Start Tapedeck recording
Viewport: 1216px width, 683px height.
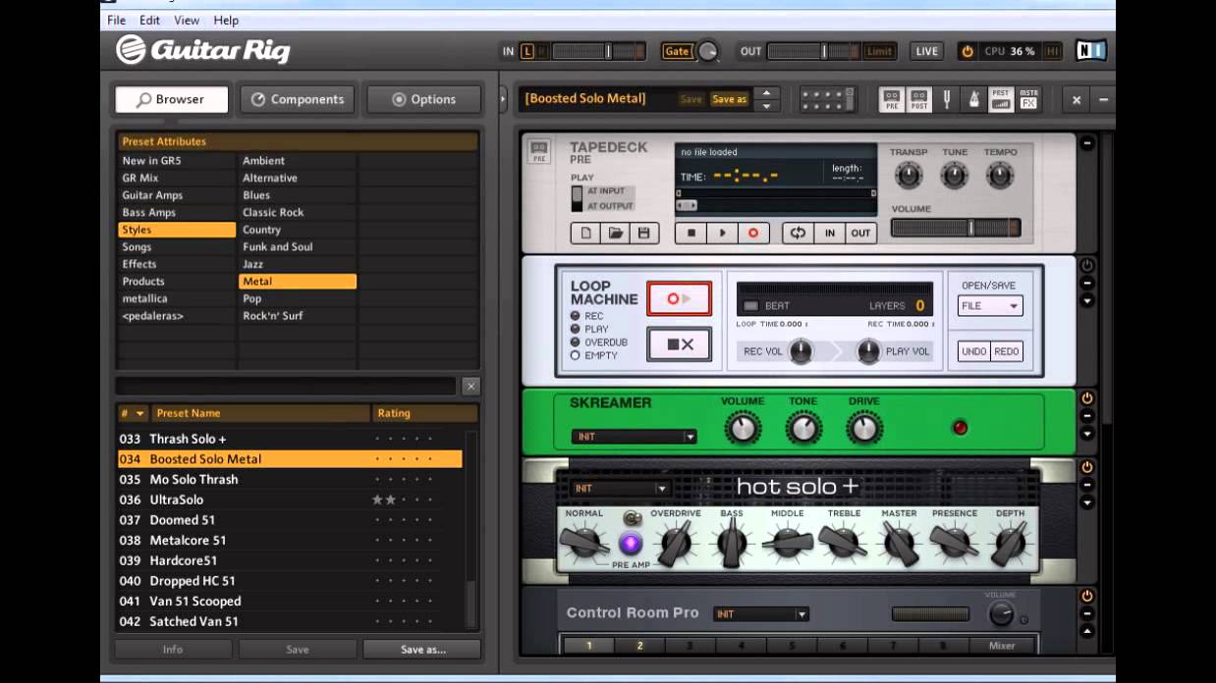point(753,233)
